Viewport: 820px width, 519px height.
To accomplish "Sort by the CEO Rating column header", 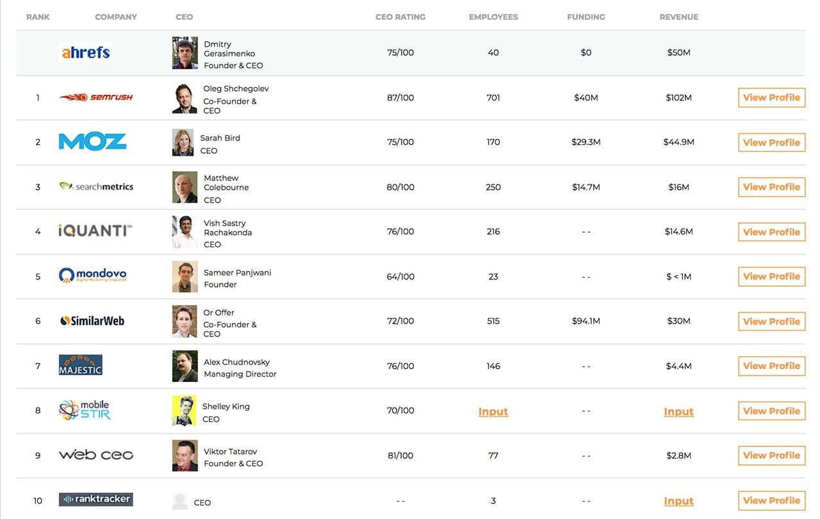I will pos(400,17).
